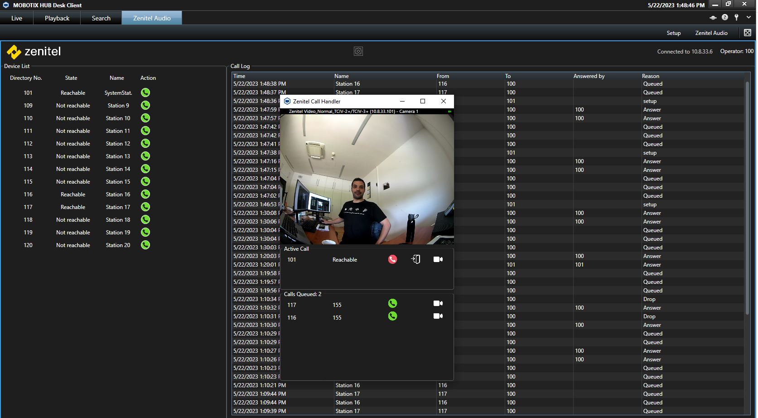Answer the queued call from 117

(x=392, y=303)
